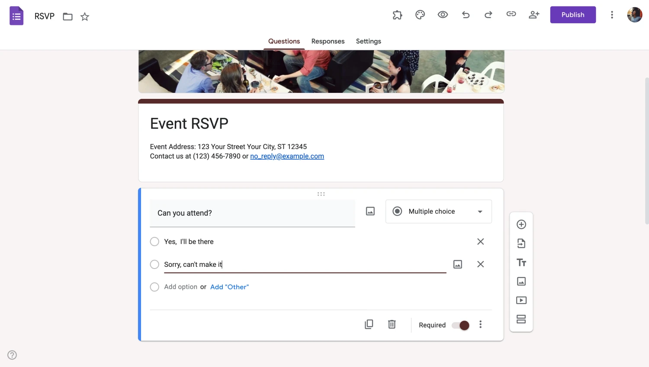This screenshot has width=649, height=367.
Task: Open the Settings tab
Action: tap(368, 41)
